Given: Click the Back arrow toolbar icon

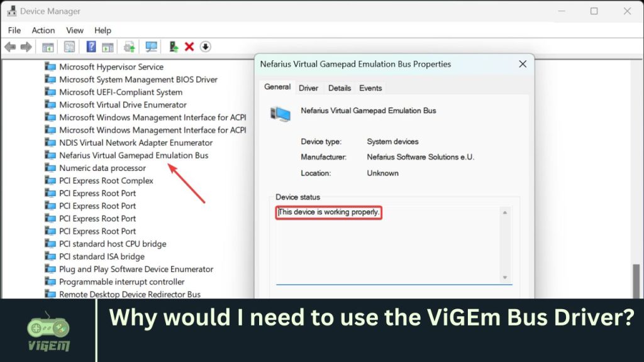Looking at the screenshot, I should tap(10, 47).
